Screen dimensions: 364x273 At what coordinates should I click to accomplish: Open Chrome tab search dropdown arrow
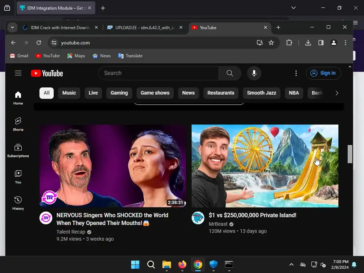click(12, 27)
